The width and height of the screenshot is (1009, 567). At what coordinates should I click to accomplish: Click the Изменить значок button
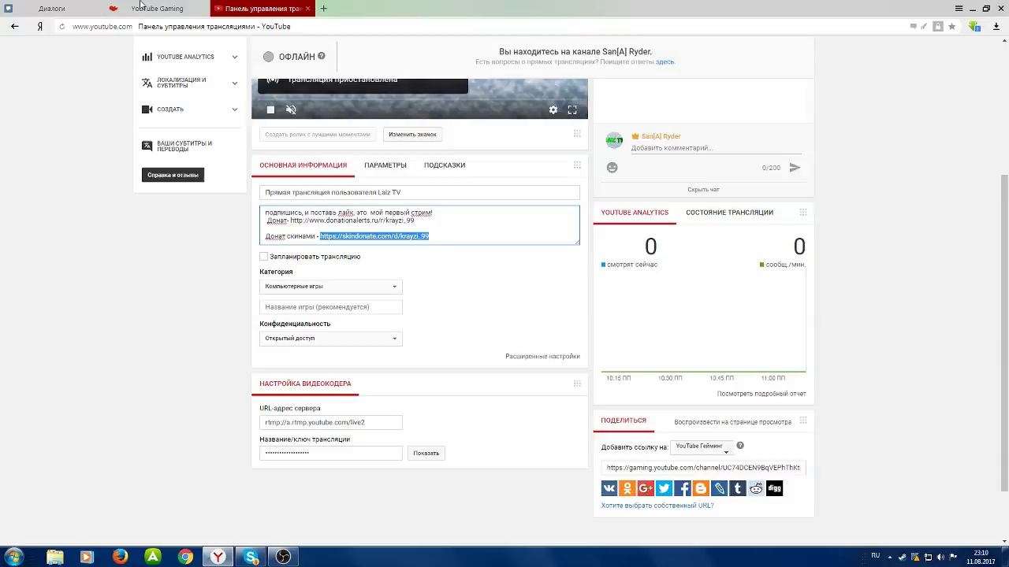pyautogui.click(x=412, y=134)
